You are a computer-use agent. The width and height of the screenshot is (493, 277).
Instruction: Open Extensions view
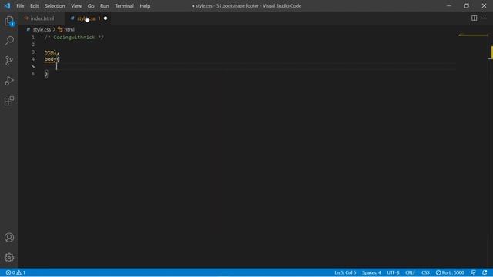(9, 101)
